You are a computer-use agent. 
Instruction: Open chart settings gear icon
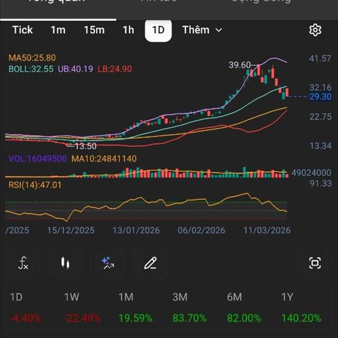(315, 30)
